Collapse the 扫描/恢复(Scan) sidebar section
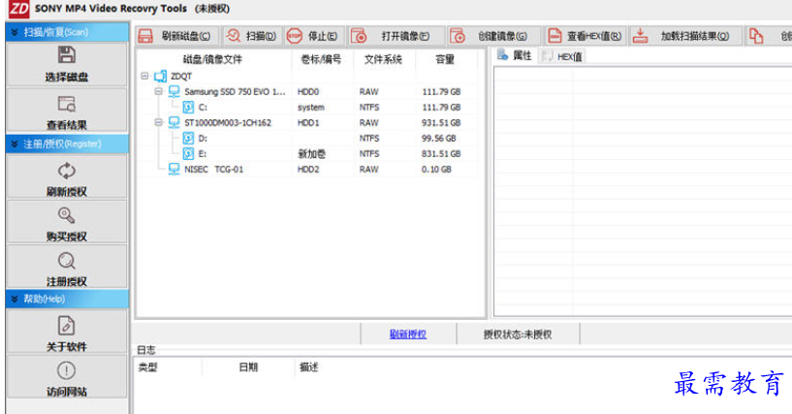 [15, 32]
